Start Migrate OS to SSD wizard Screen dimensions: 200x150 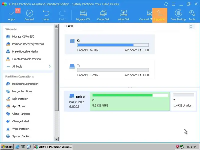coord(23,36)
